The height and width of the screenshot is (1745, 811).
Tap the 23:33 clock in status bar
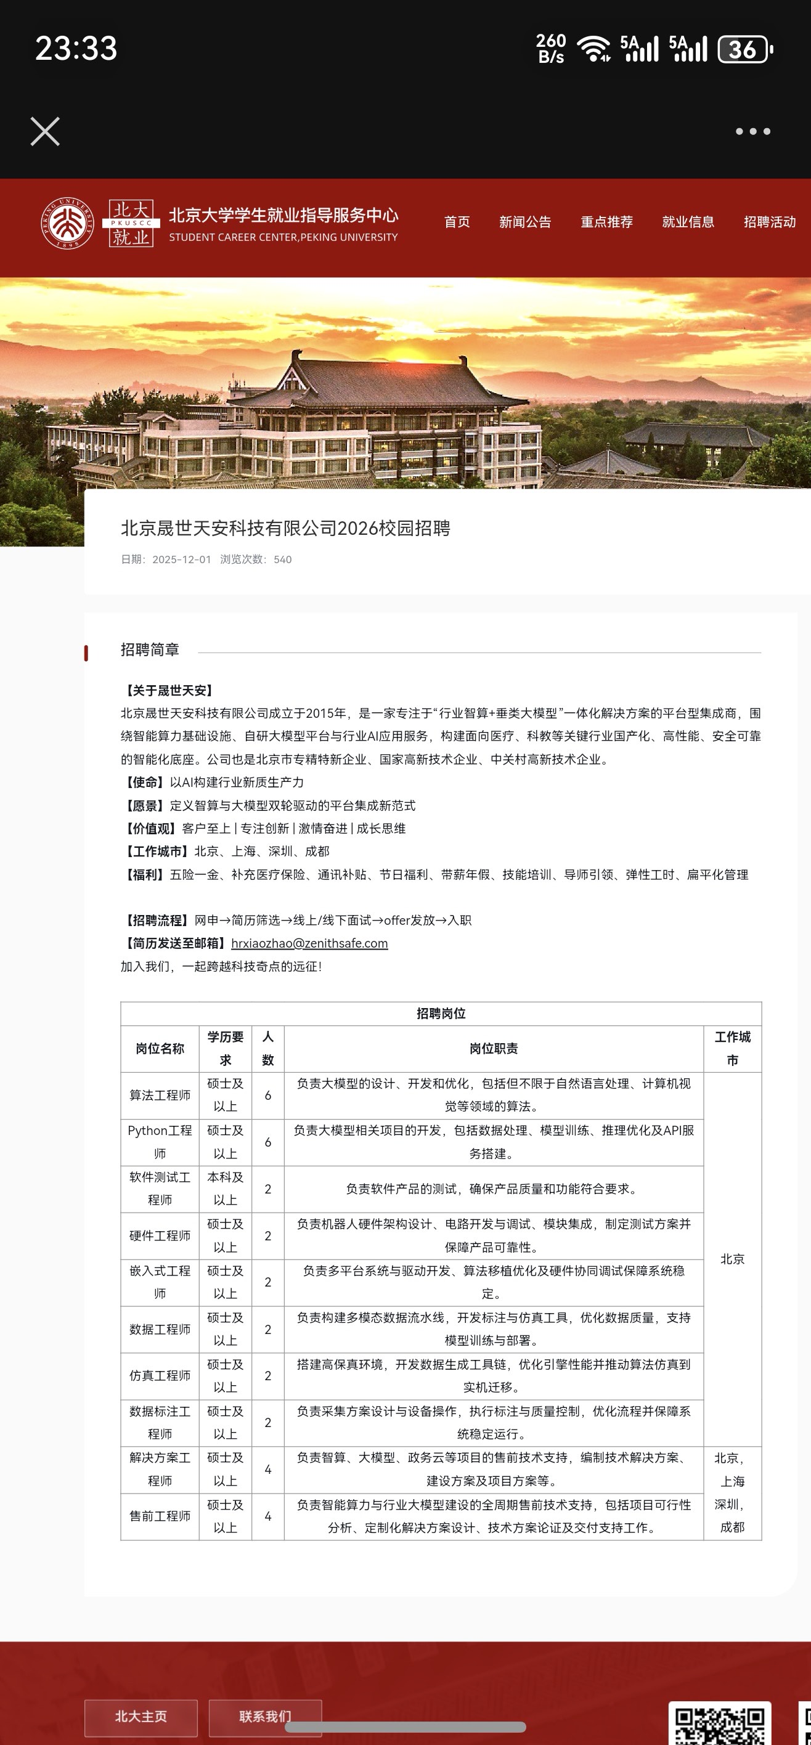tap(76, 48)
